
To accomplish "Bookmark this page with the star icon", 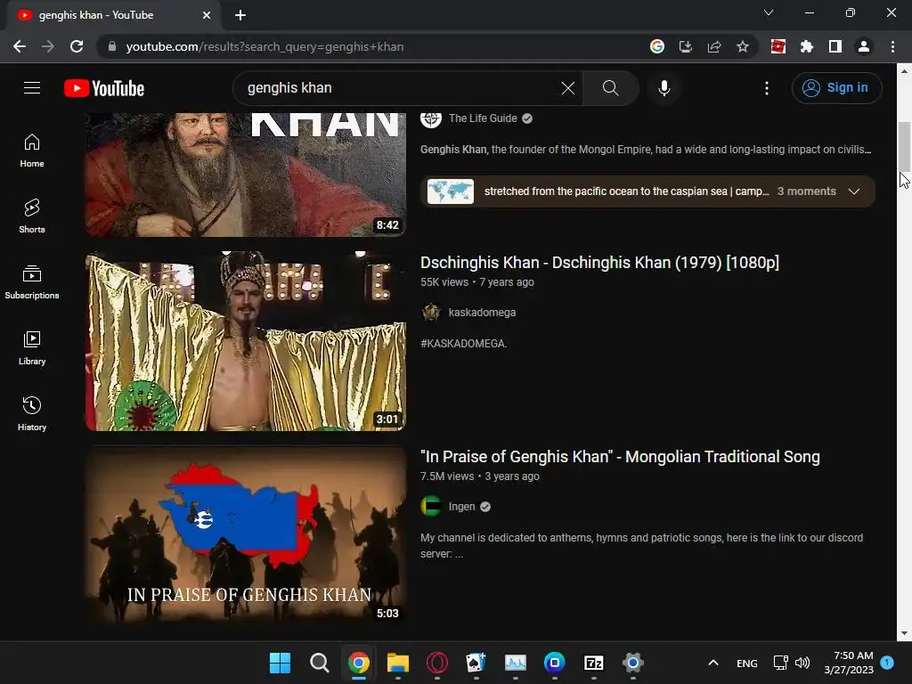I will click(742, 46).
